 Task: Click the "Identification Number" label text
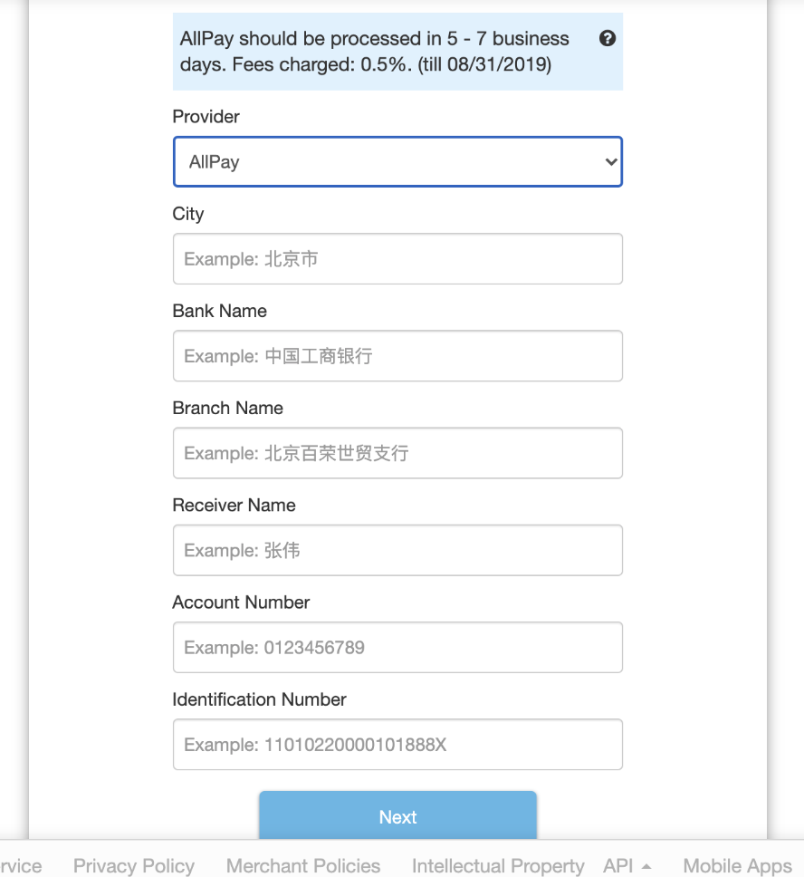tap(260, 699)
